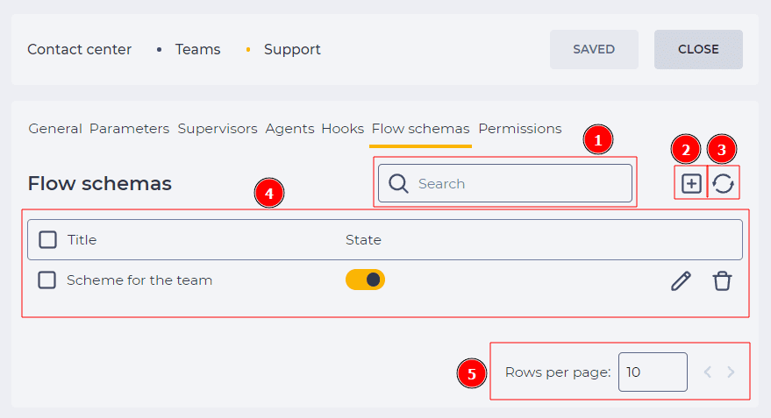Image resolution: width=771 pixels, height=418 pixels.
Task: Click the SAVED button
Action: 594,49
